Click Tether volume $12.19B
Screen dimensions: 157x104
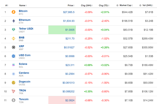coord(148,30)
